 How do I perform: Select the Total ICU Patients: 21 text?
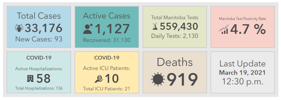coord(107,89)
